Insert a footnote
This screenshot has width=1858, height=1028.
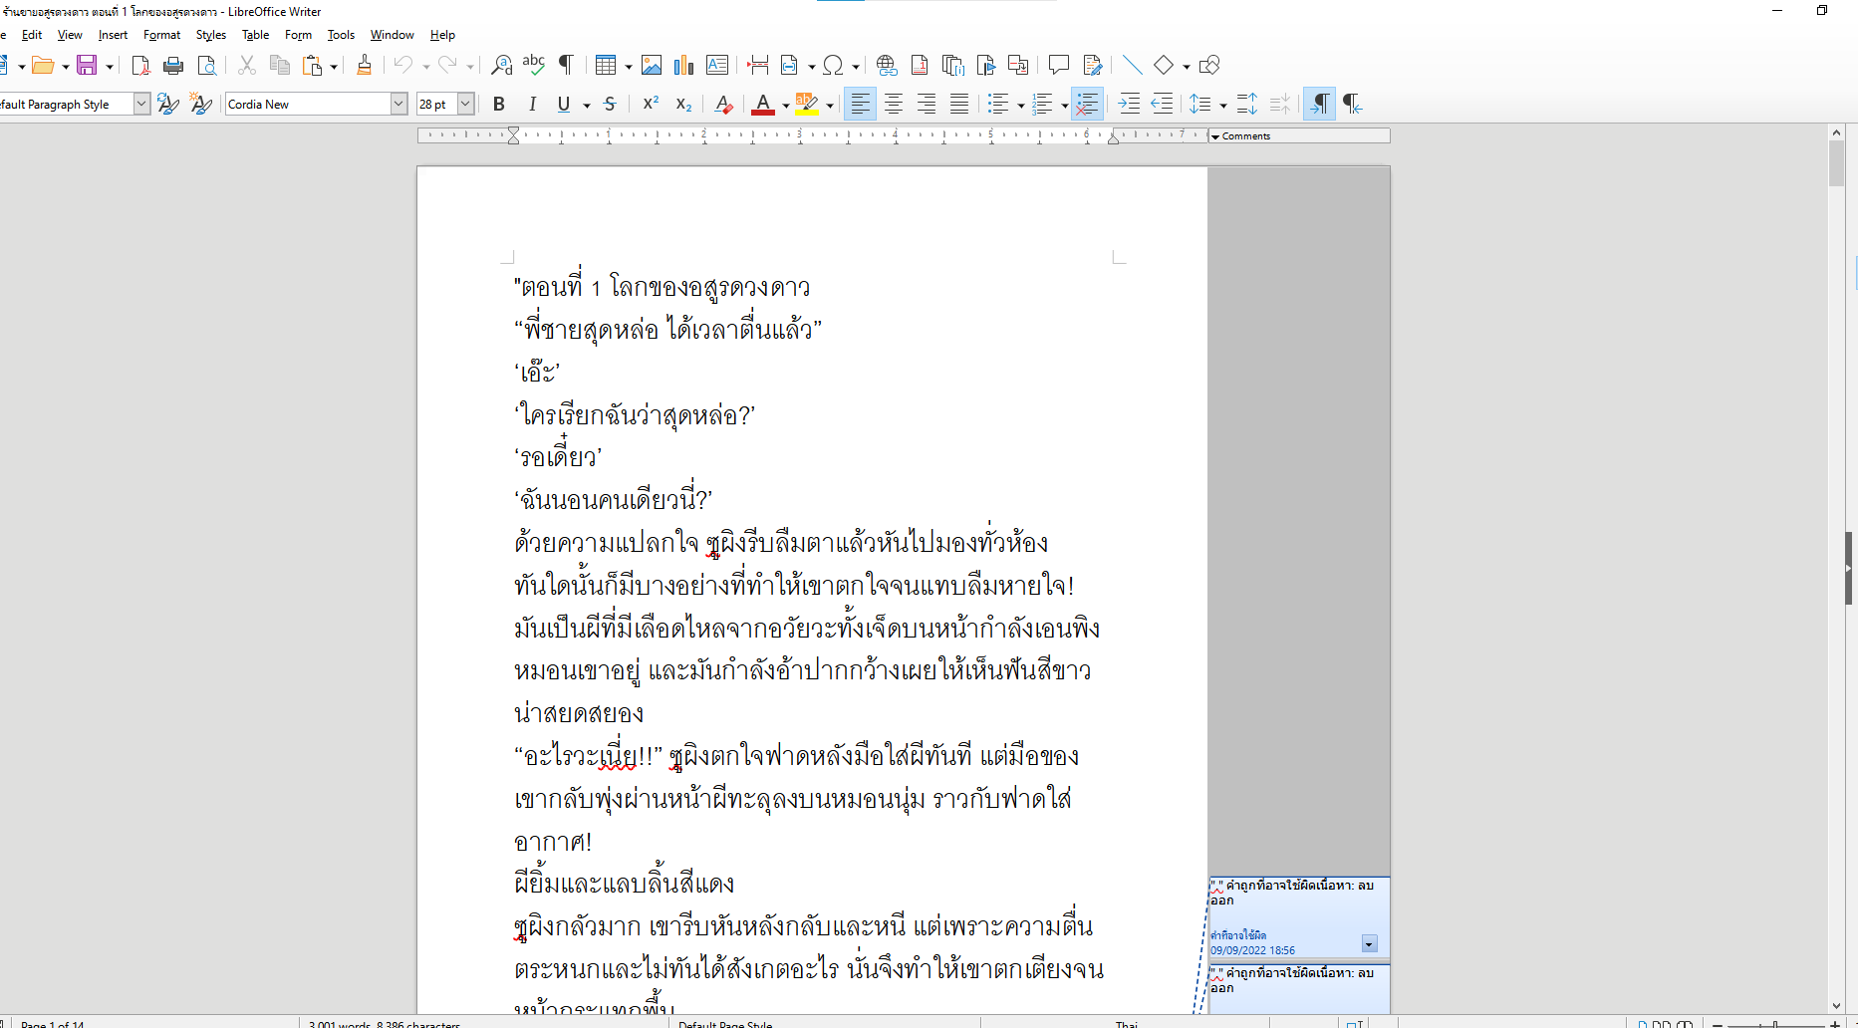[920, 66]
